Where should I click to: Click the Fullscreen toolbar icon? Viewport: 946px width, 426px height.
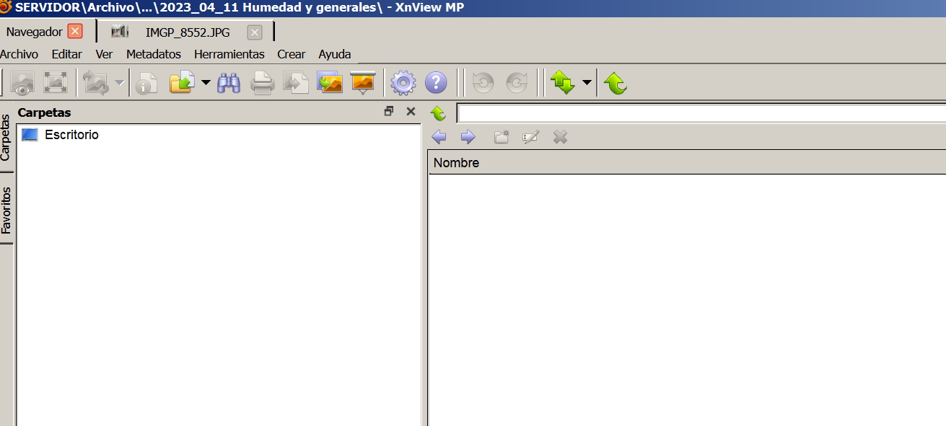click(56, 83)
